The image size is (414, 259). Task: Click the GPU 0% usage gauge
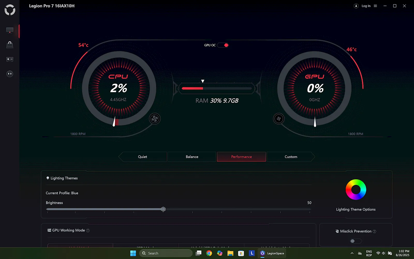tap(315, 88)
